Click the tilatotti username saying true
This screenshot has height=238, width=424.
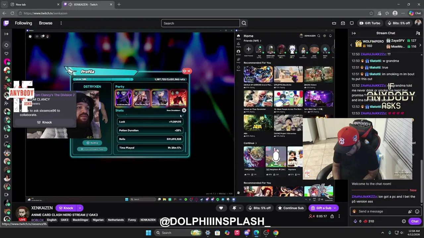click(x=375, y=67)
